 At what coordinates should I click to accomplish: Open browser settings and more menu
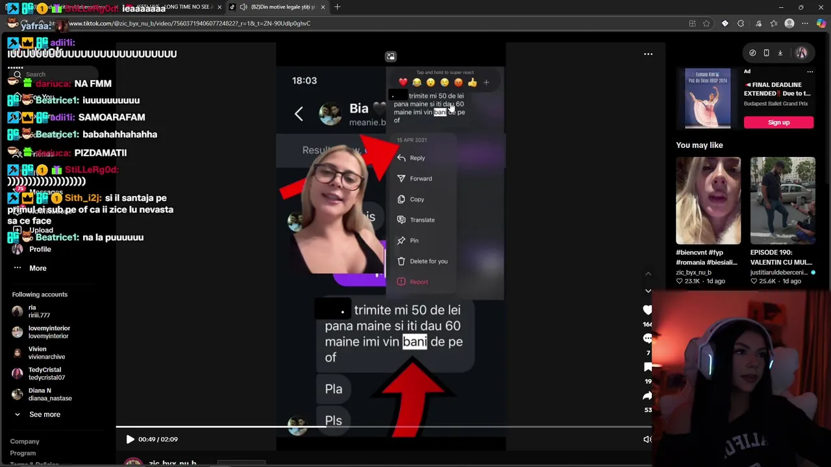click(805, 23)
